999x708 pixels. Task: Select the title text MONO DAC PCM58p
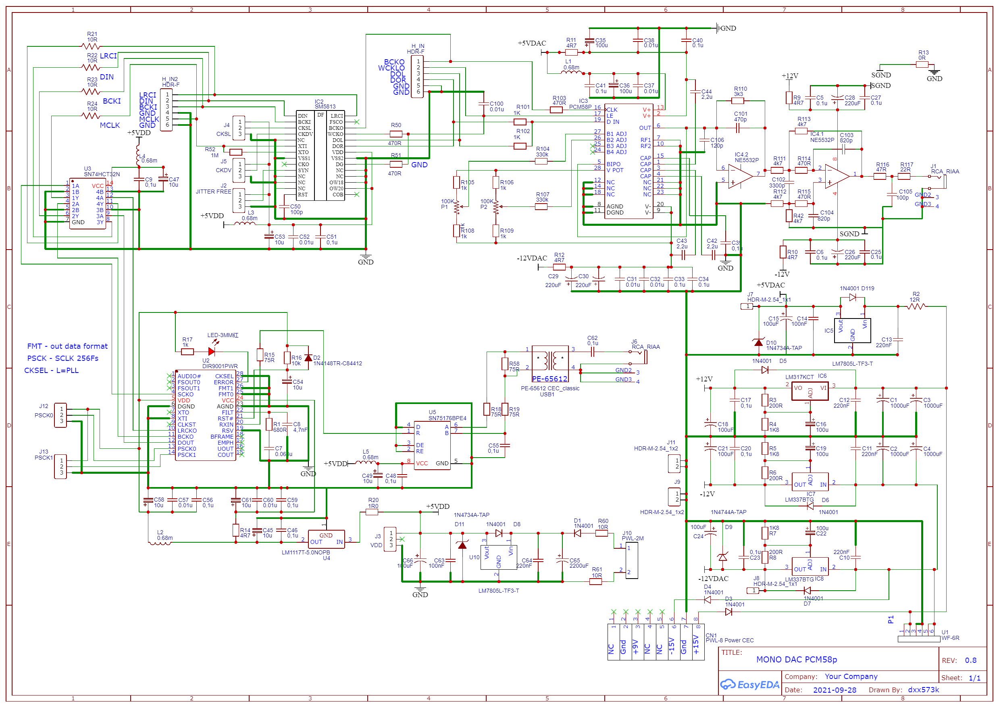point(796,660)
